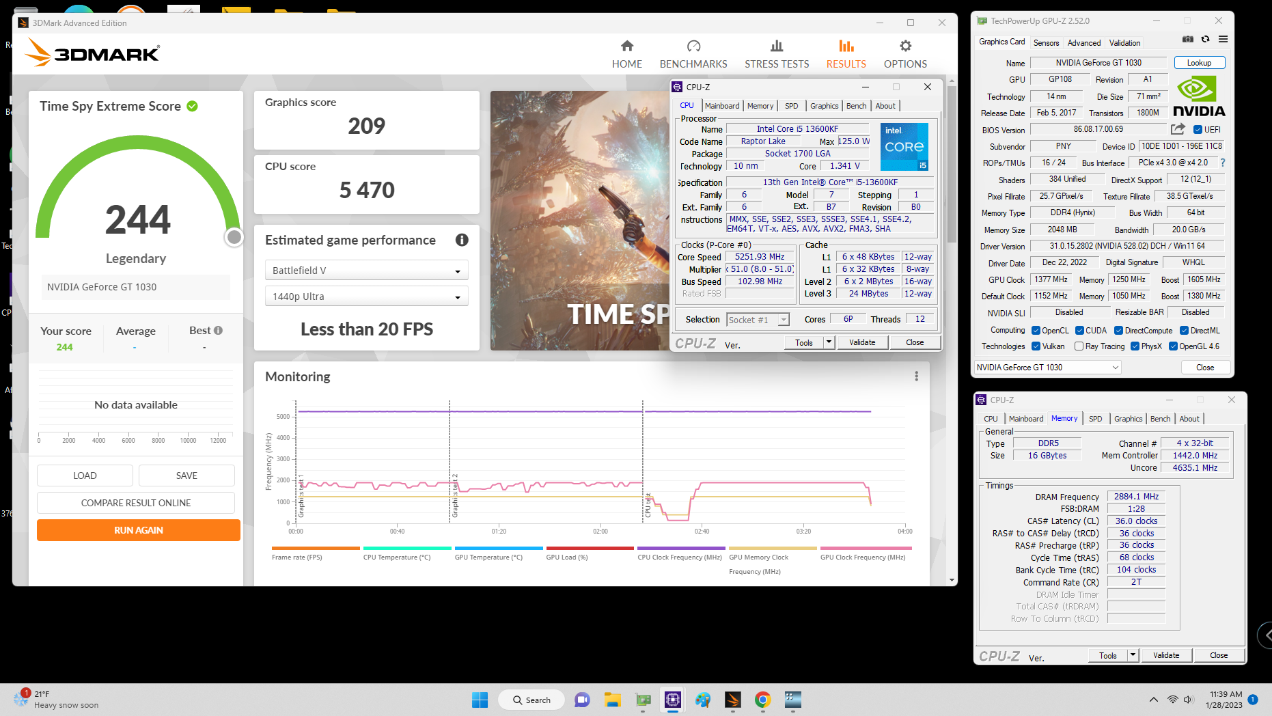The width and height of the screenshot is (1272, 716).
Task: Click the 3DMark vertical scrollbar down arrow
Action: click(x=952, y=580)
